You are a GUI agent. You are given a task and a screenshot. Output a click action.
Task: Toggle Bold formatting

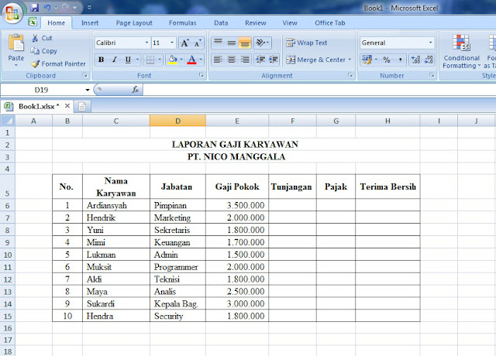pyautogui.click(x=102, y=60)
